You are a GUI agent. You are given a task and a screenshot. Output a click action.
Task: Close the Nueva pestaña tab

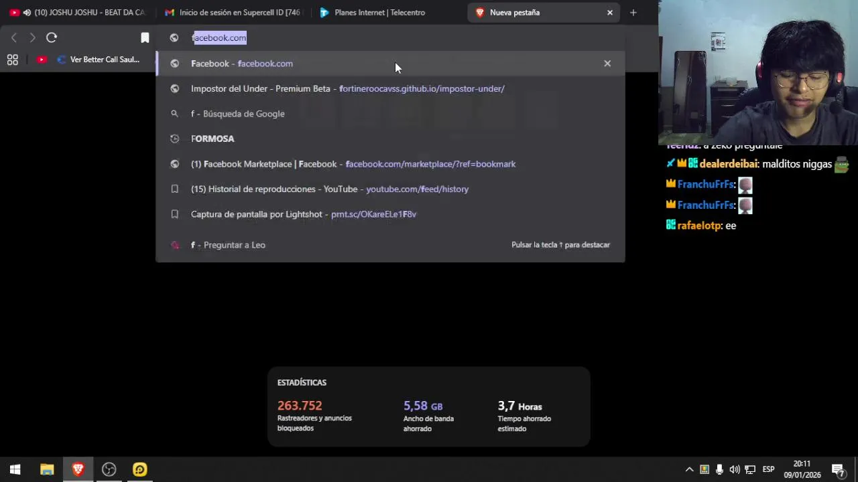click(610, 12)
